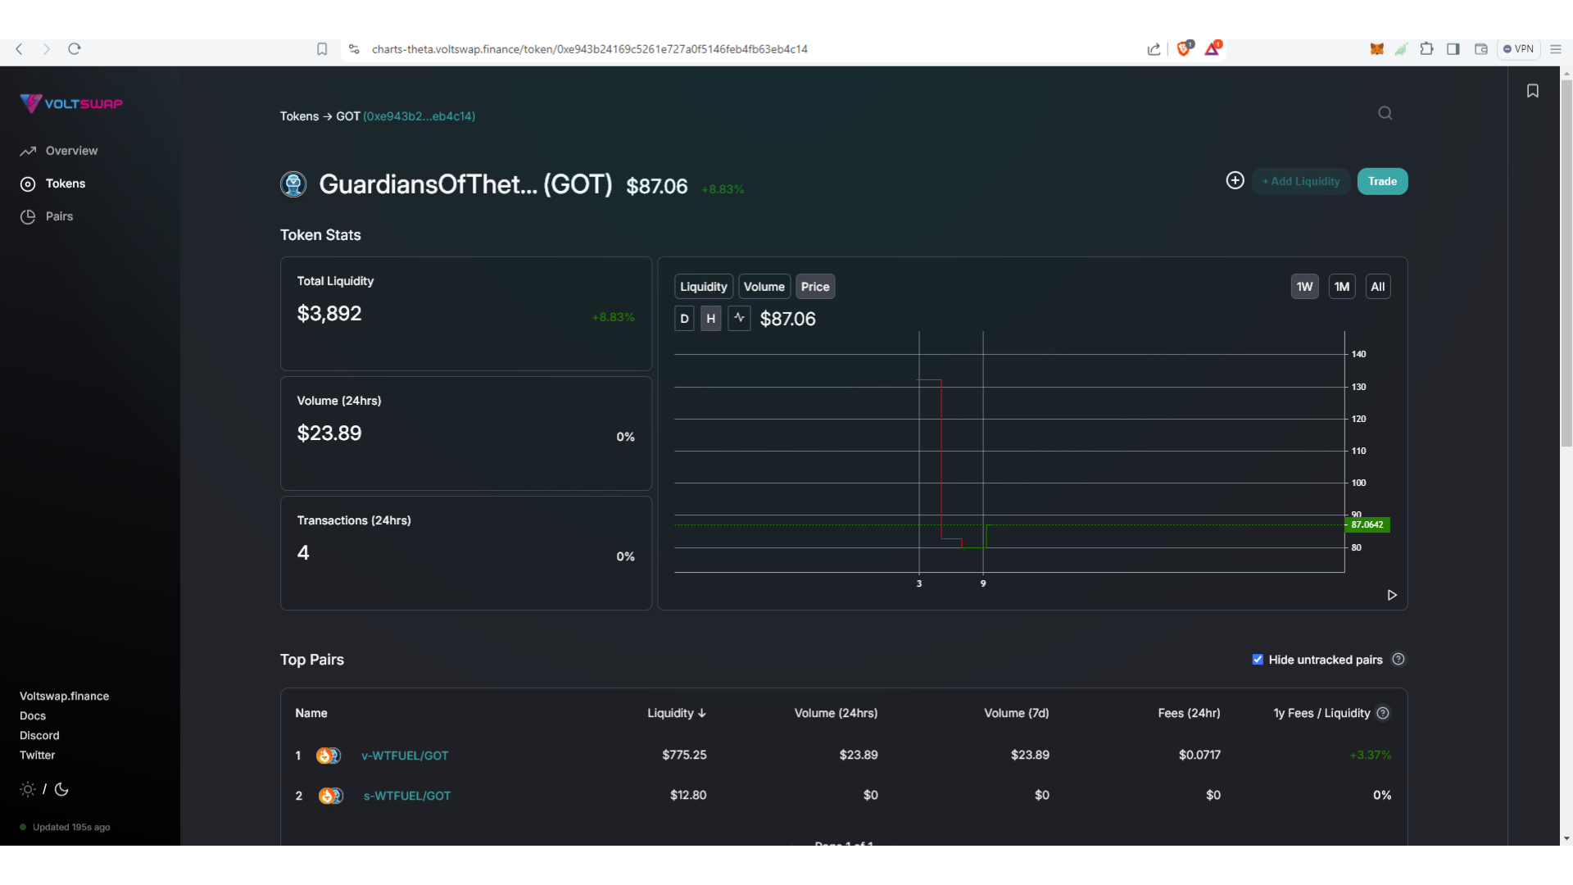Click the Trade button

point(1381,181)
